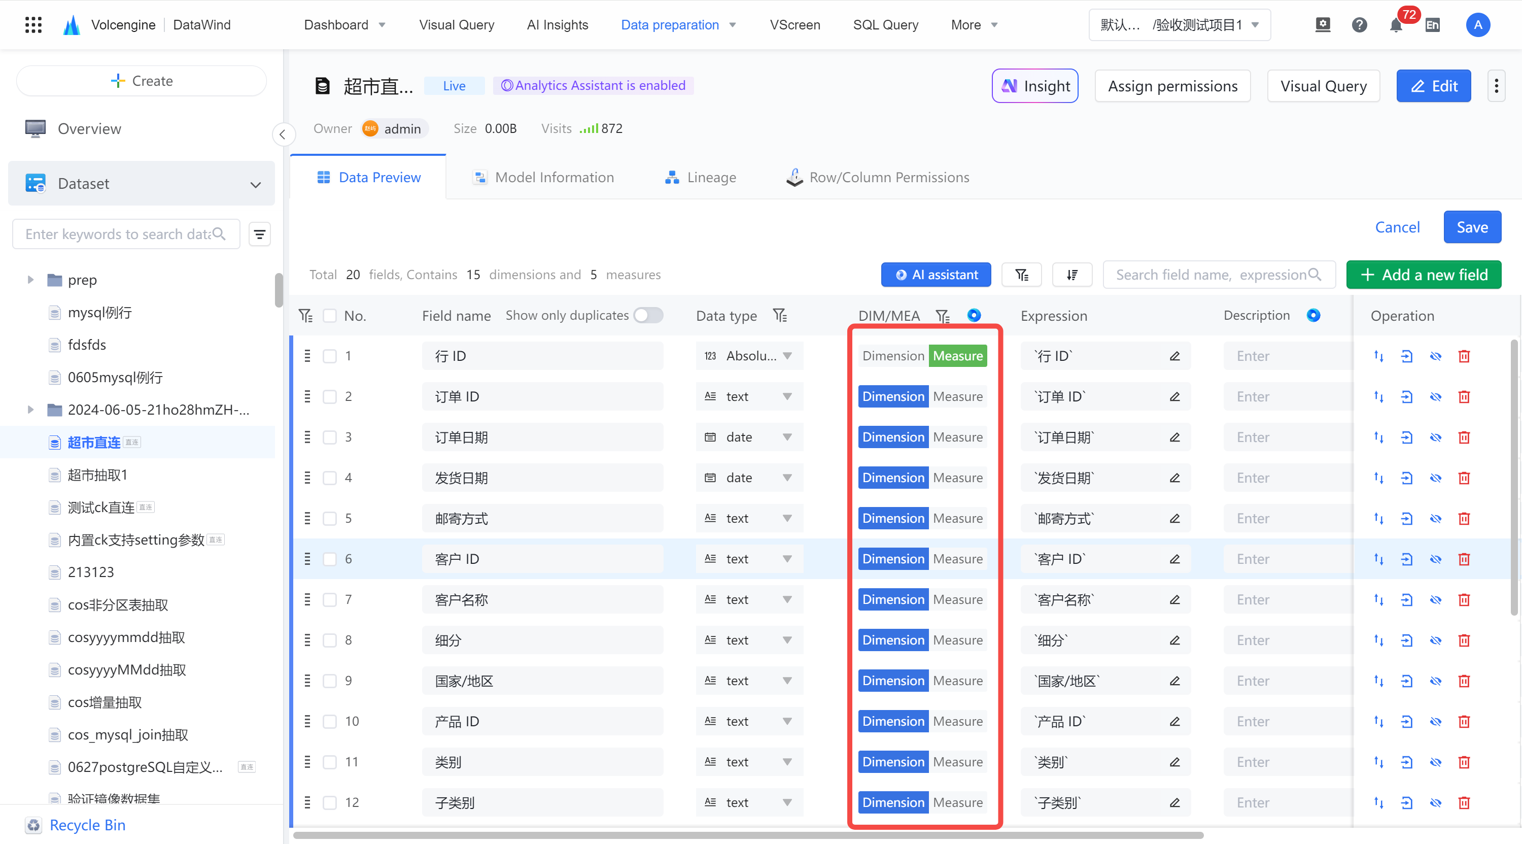The height and width of the screenshot is (844, 1522).
Task: Set 订单 ID field to Measure
Action: (x=958, y=396)
